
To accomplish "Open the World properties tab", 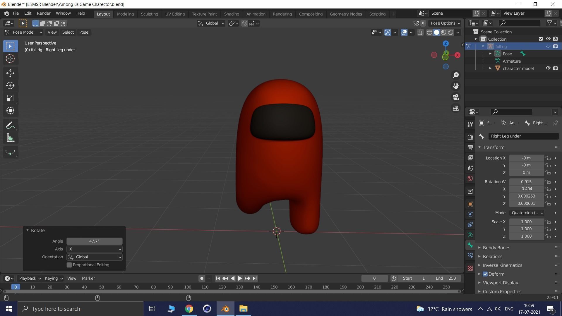I will point(470,178).
